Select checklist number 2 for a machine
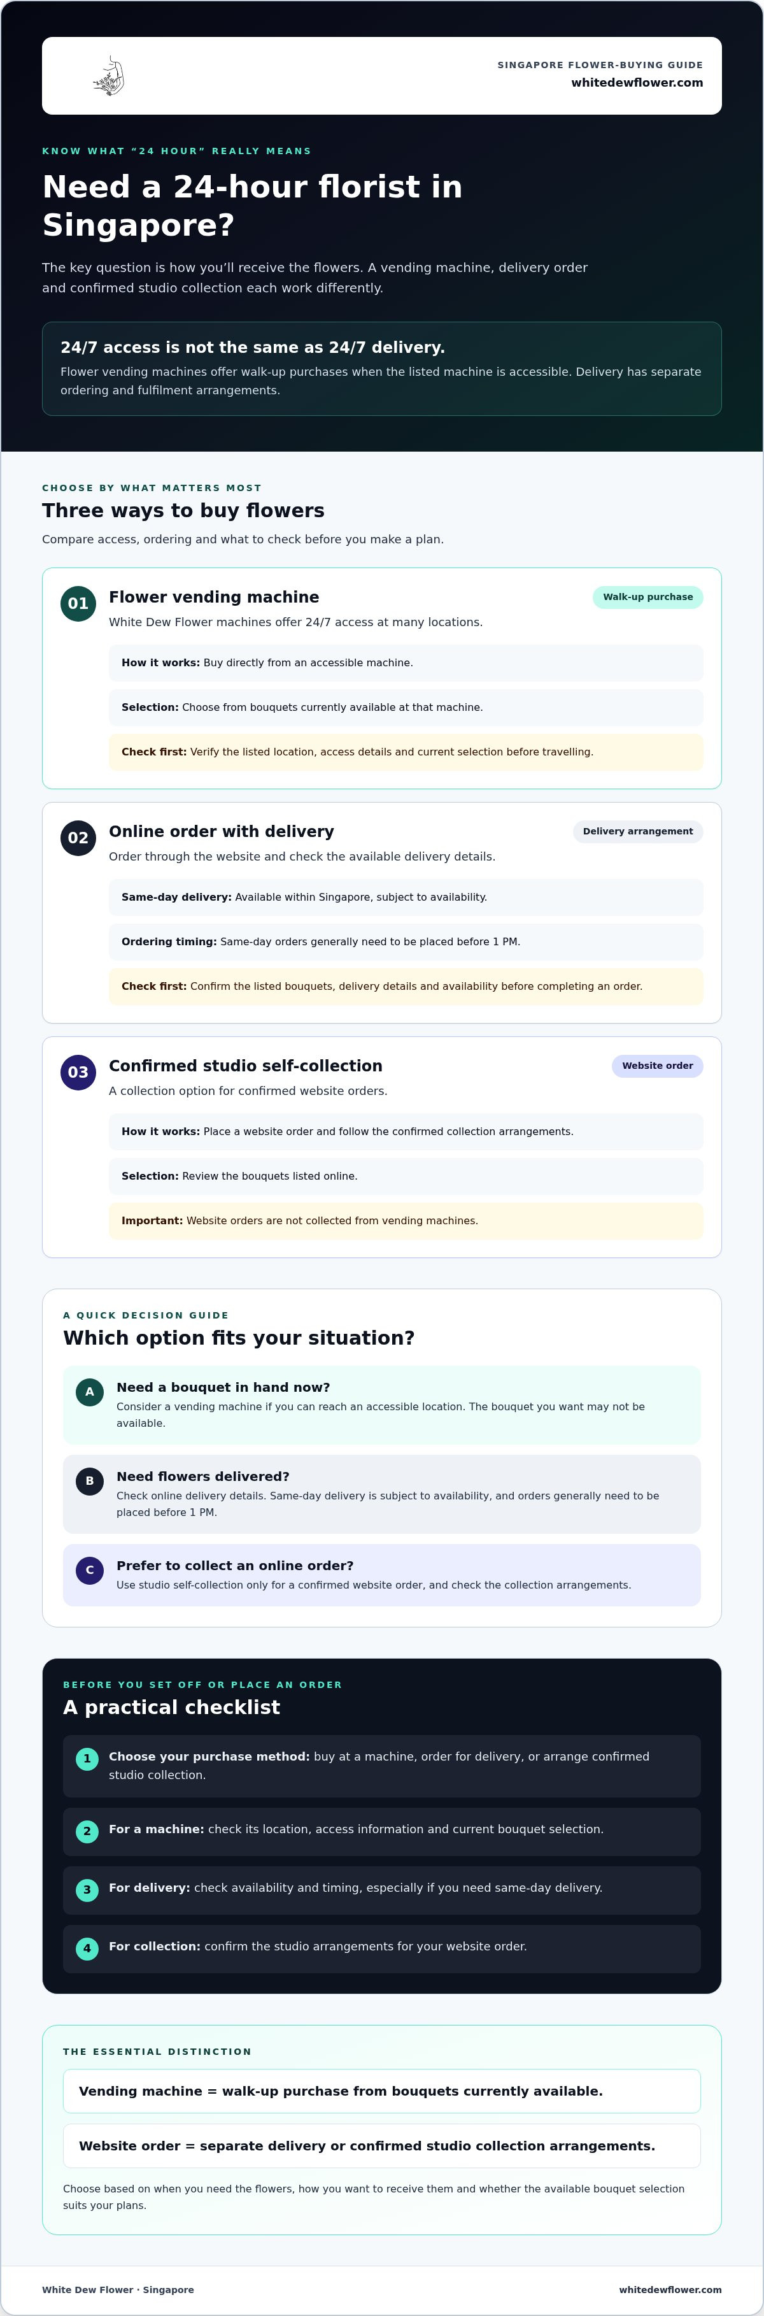764x2316 pixels. coord(87,1831)
